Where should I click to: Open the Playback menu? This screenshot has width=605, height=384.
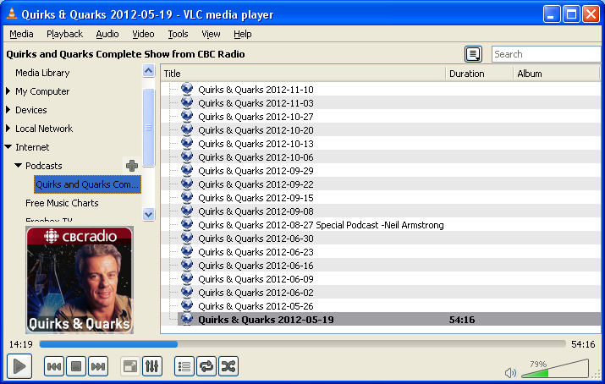64,34
